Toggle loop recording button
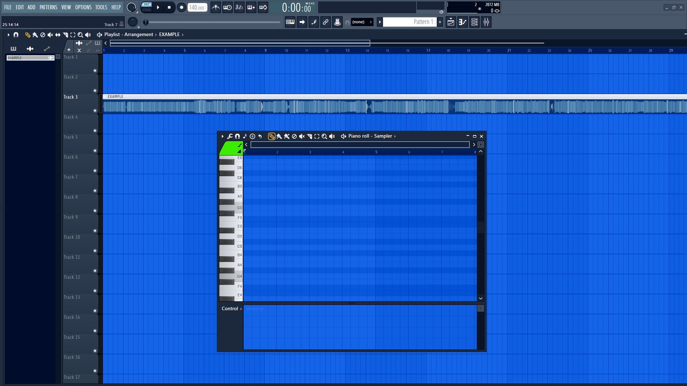Image resolution: width=687 pixels, height=386 pixels. pos(263,7)
